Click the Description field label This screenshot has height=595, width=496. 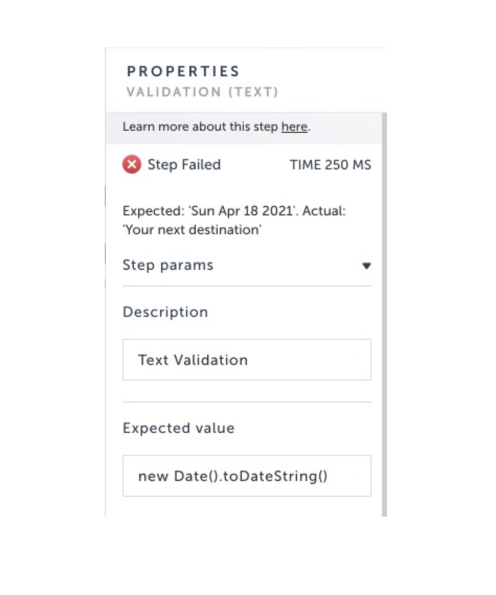click(x=165, y=312)
